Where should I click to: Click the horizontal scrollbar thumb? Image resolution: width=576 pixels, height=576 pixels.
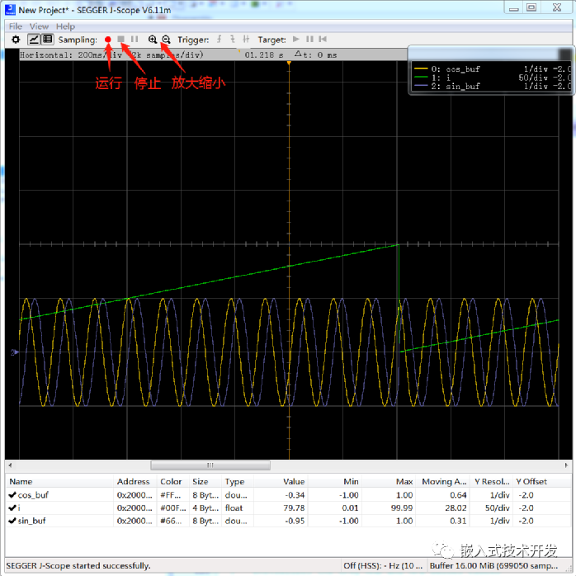[x=210, y=465]
